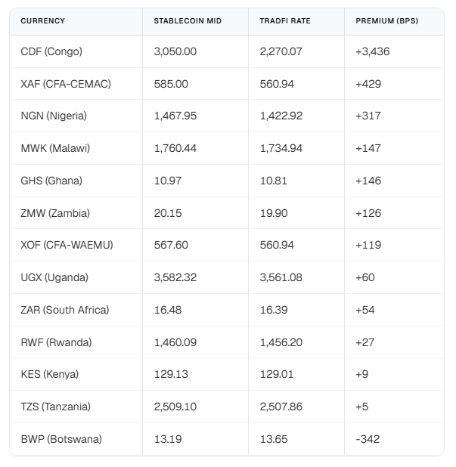Select the TZS (Tanzania) currency cell
Image resolution: width=456 pixels, height=467 pixels.
(x=56, y=407)
